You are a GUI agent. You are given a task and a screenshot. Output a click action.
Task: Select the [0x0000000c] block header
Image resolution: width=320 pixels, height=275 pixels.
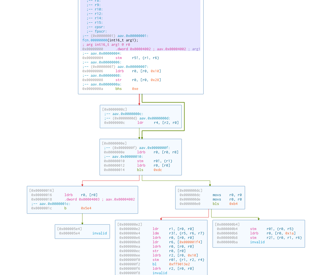pyautogui.click(x=114, y=110)
